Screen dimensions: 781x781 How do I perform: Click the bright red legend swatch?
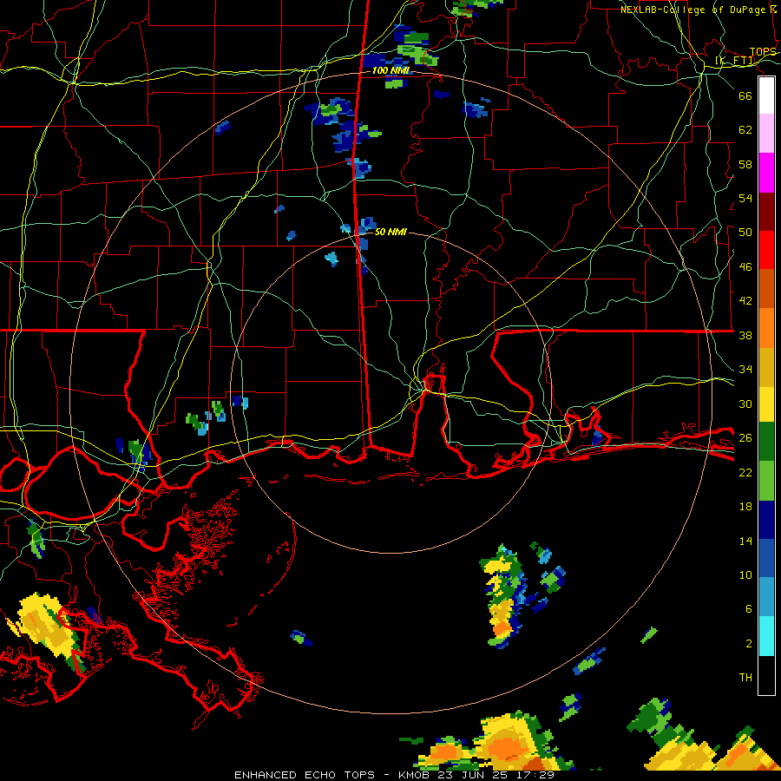coord(766,250)
